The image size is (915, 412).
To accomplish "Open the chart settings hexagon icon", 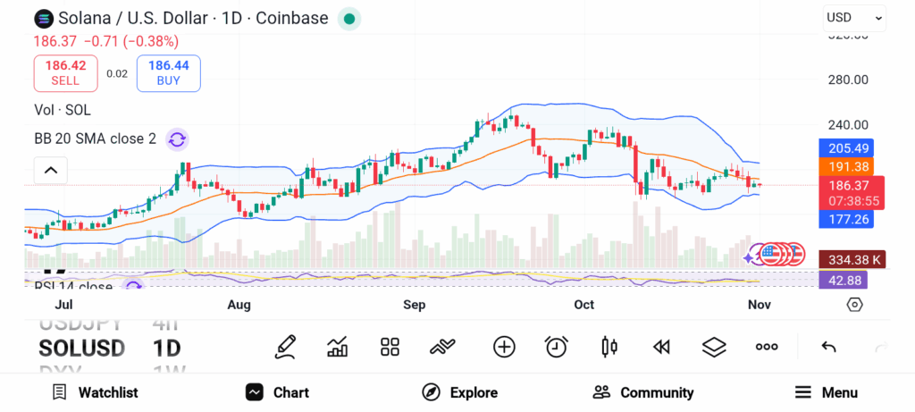I will coord(854,305).
